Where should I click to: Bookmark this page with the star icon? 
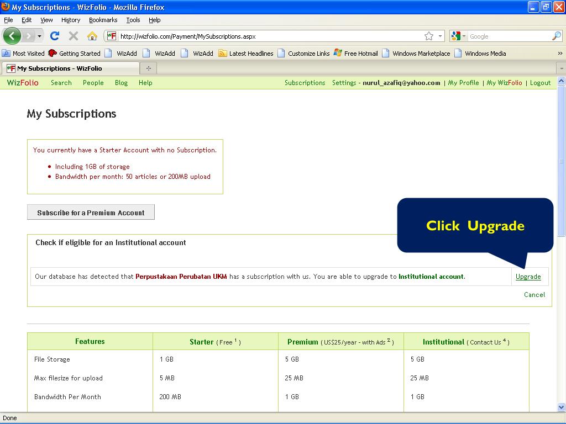(x=429, y=36)
